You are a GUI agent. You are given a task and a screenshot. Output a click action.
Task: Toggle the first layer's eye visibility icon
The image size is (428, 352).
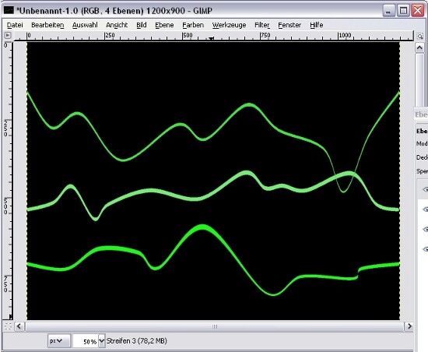(425, 189)
